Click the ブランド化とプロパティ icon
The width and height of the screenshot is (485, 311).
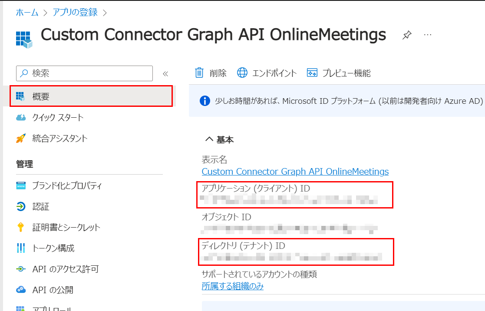click(x=21, y=185)
